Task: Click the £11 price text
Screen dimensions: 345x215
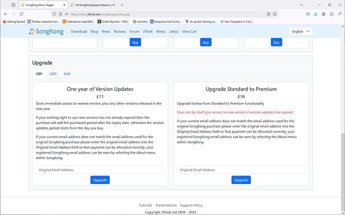Action: click(100, 96)
